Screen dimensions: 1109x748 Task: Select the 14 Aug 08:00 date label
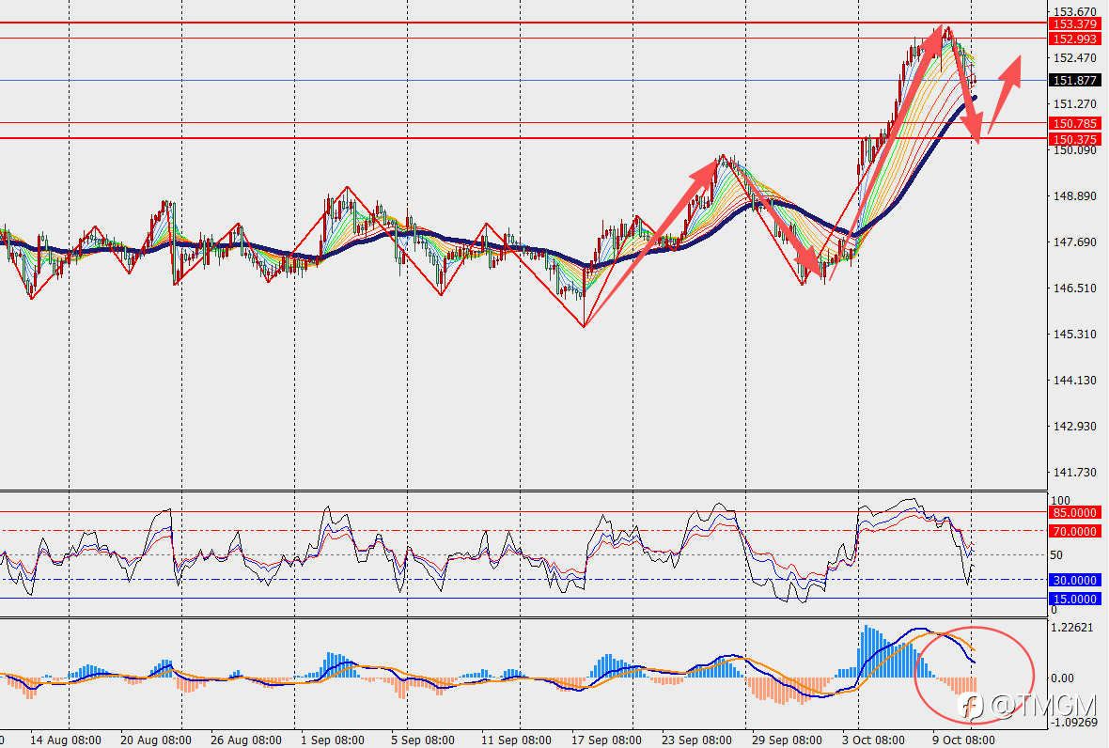(x=65, y=740)
